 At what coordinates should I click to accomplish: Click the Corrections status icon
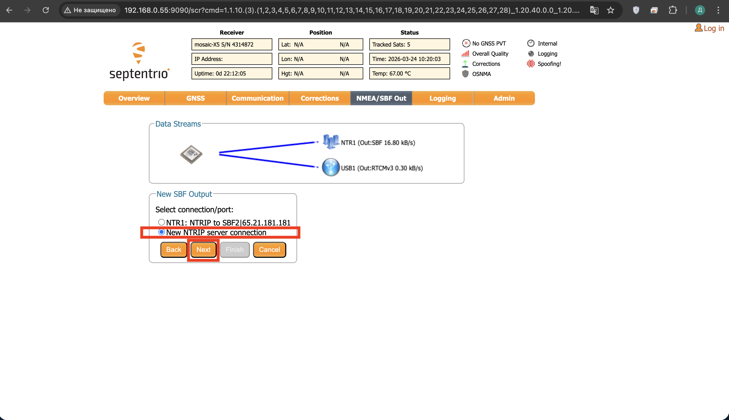[x=465, y=64]
